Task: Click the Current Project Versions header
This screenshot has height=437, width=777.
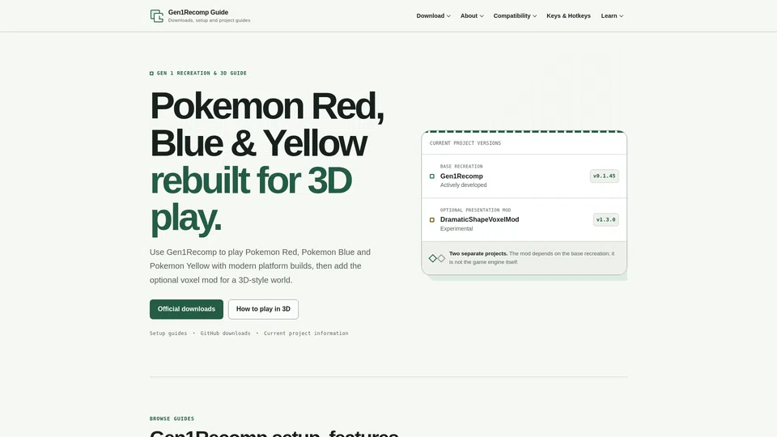Action: 465,143
